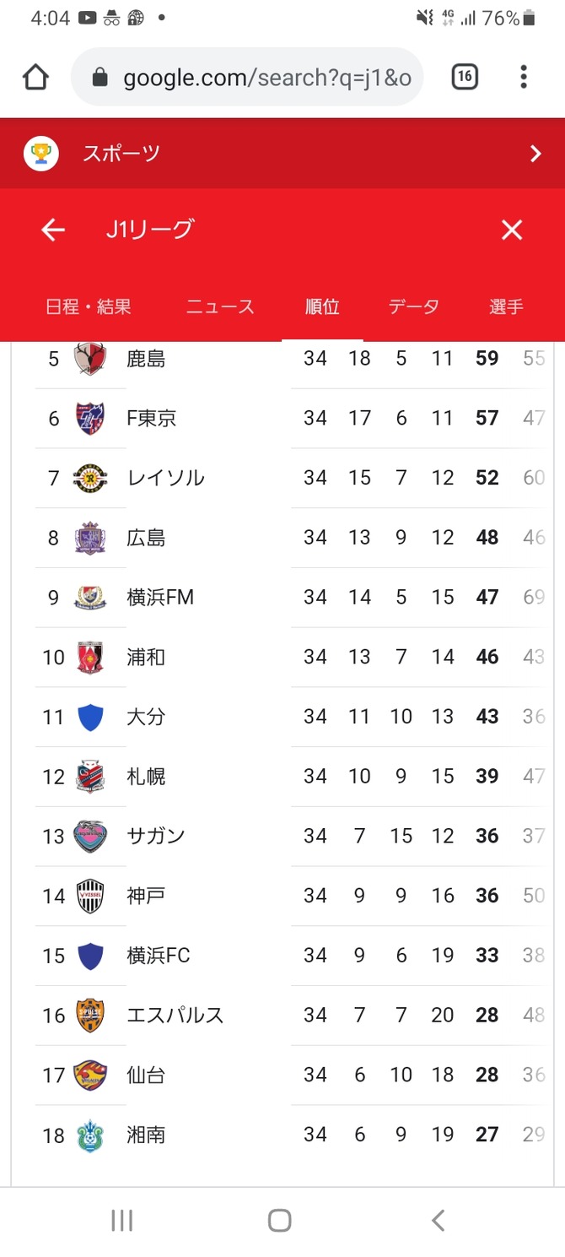Expand the スポーツ header chevron
Screen dimensions: 565x1257
(x=535, y=154)
